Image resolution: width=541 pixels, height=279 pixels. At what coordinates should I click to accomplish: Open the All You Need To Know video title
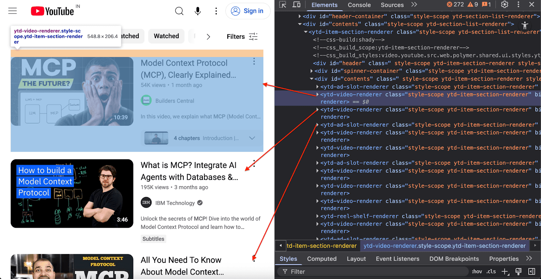(x=182, y=266)
